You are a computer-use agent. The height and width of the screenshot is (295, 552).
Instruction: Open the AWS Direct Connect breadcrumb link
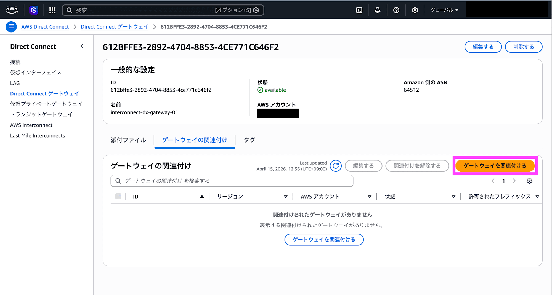point(45,27)
